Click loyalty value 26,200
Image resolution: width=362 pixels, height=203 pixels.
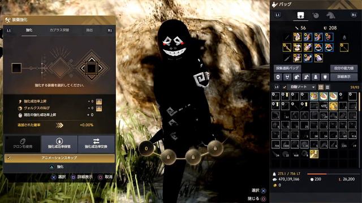[348, 179]
